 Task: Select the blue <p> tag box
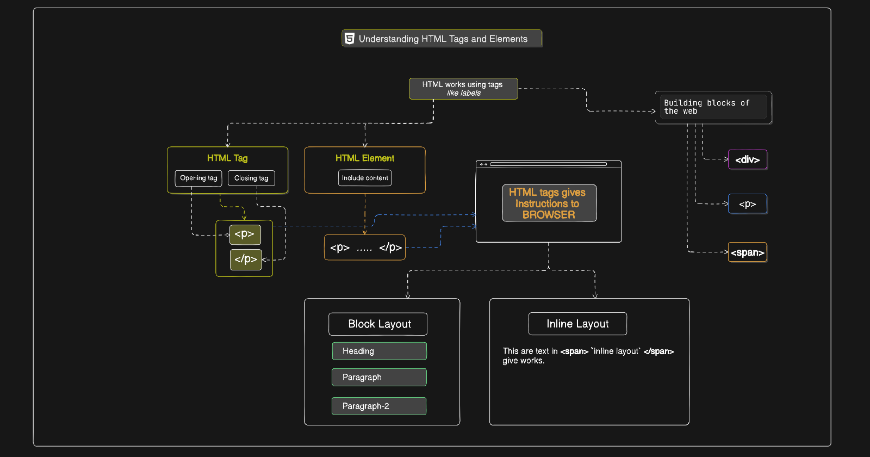(748, 204)
